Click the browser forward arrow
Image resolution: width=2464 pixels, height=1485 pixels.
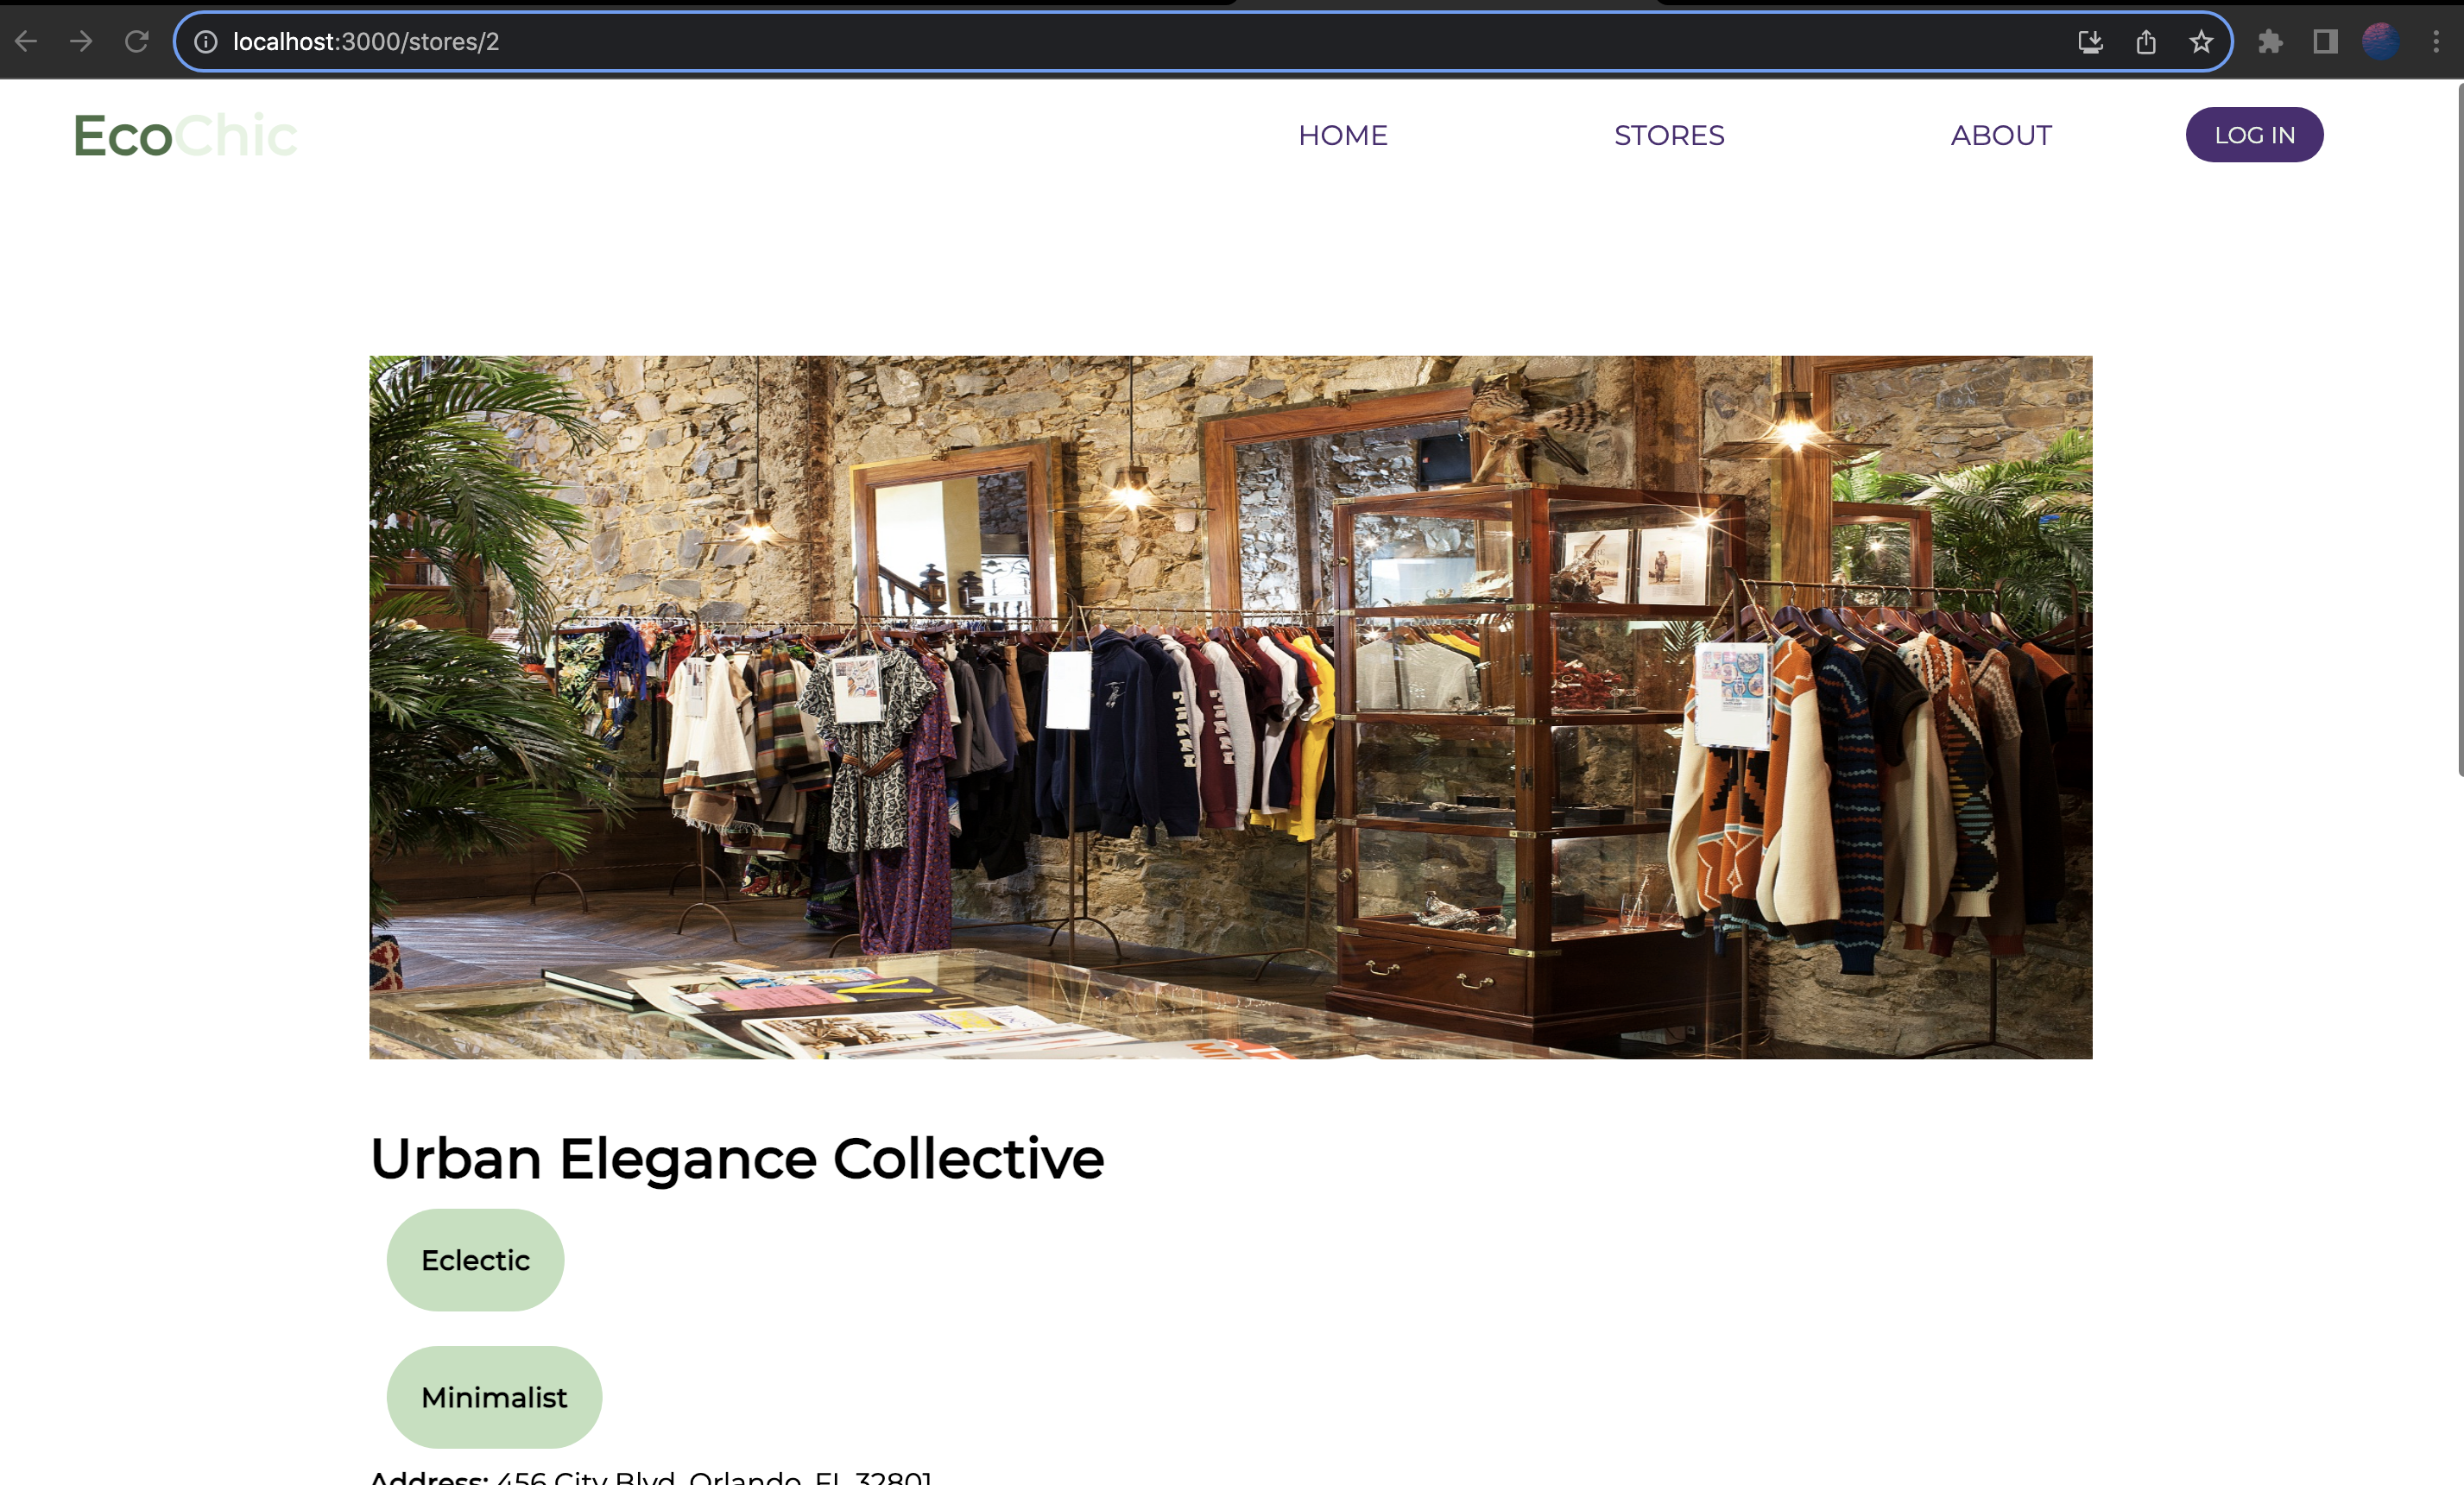coord(81,41)
